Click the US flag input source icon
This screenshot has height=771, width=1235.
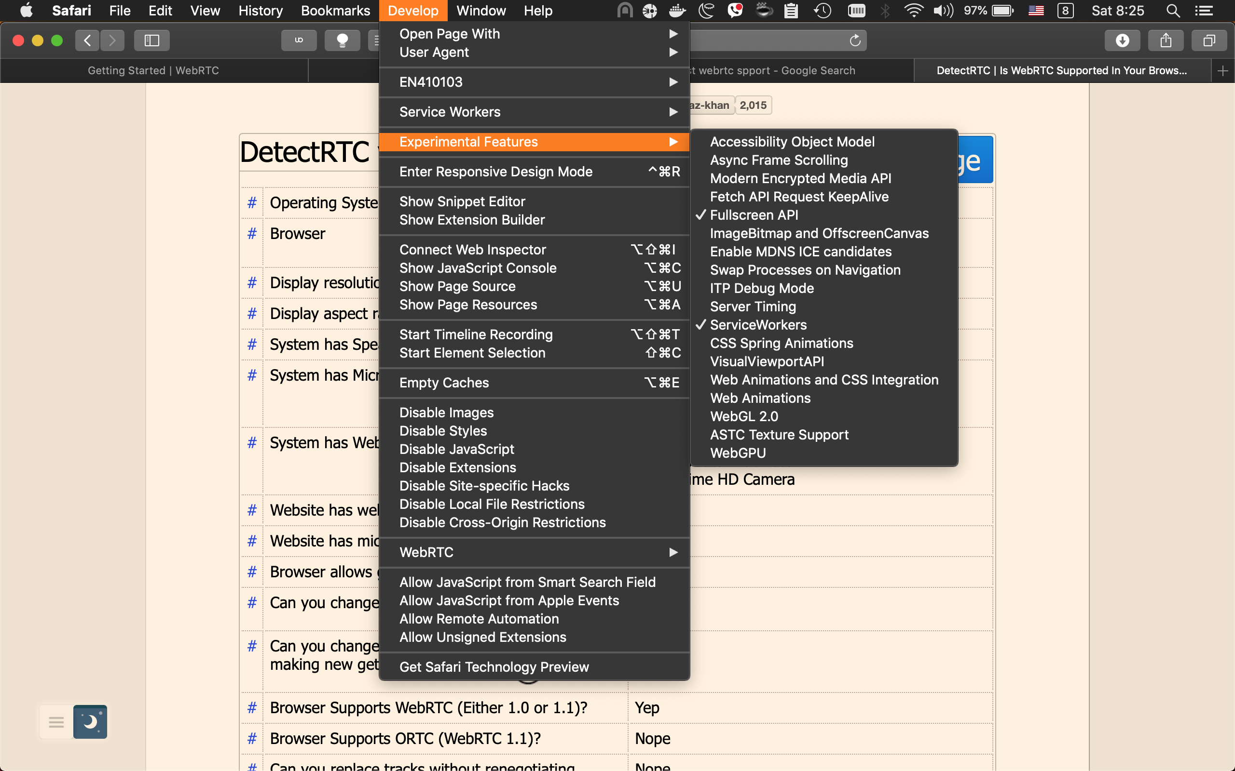click(1036, 11)
